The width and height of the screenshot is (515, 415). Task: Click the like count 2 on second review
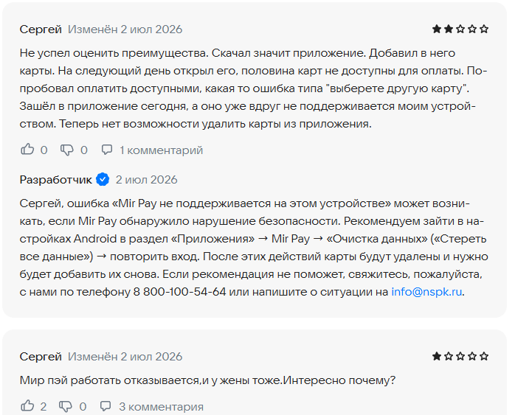pos(44,407)
